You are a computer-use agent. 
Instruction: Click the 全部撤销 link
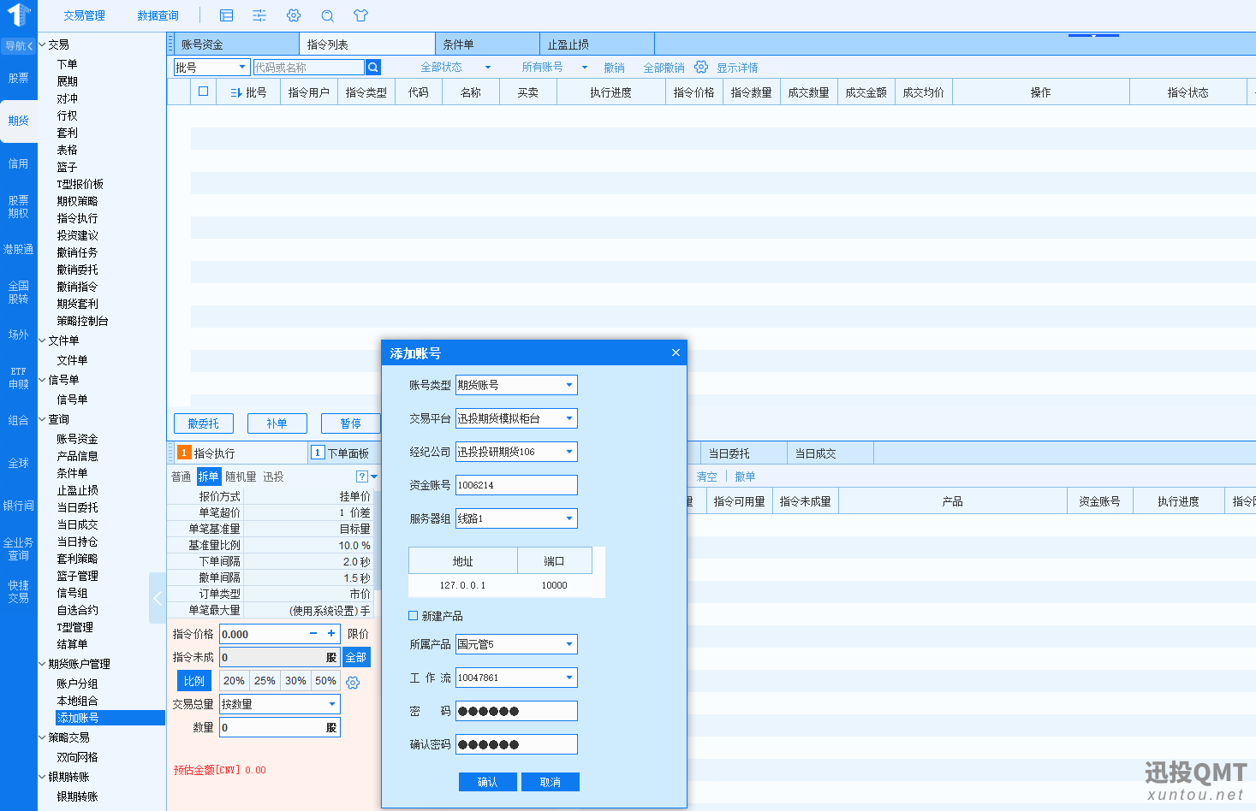(664, 68)
